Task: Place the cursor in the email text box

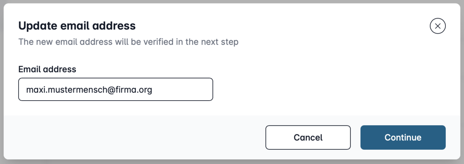Action: (x=116, y=89)
